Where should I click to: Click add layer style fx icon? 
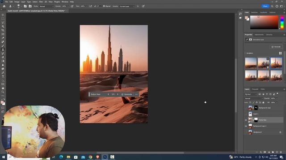(261, 152)
